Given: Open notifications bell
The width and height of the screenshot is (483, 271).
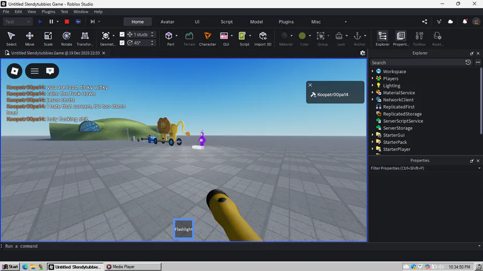Looking at the screenshot, I should point(465,21).
